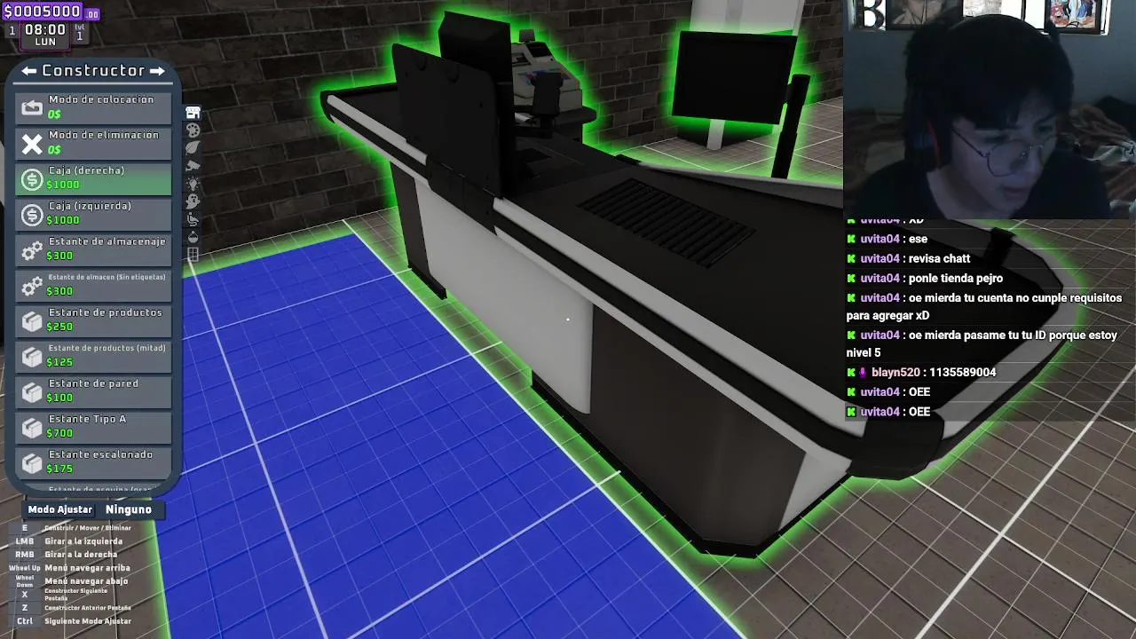
Task: Pick the Estante de productos $250 item
Action: tap(93, 320)
